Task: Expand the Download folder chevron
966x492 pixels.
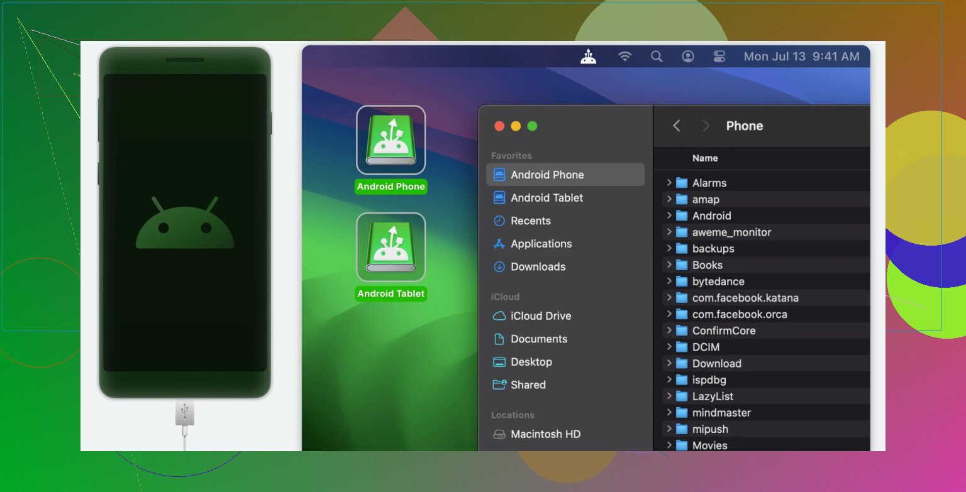Action: [x=669, y=363]
